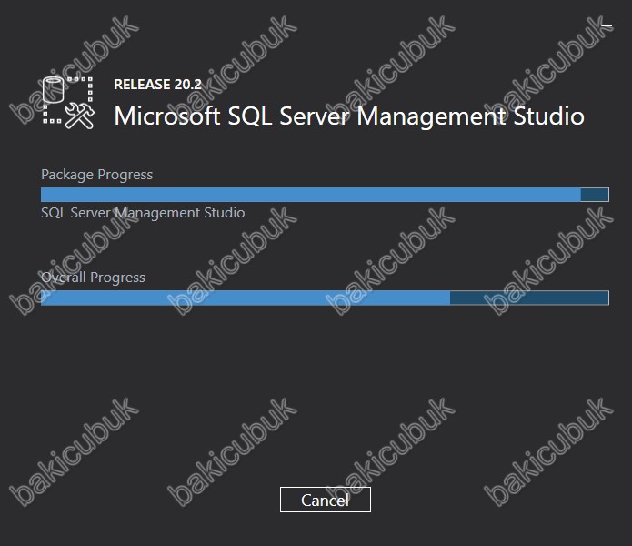Screen dimensions: 632x546
Task: Click the current package name under the Package Progress bar
Action: click(143, 213)
